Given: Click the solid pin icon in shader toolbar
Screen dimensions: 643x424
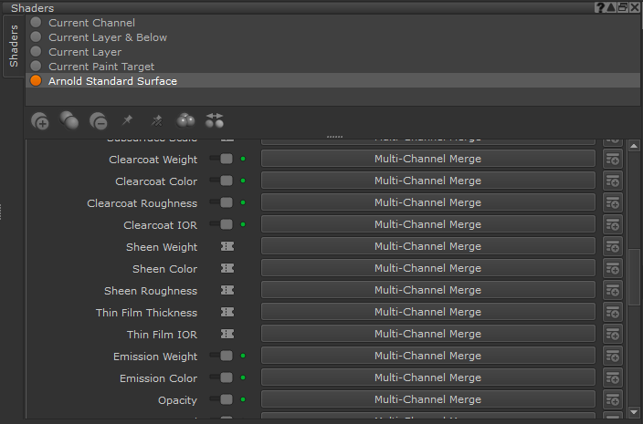Looking at the screenshot, I should pos(127,120).
